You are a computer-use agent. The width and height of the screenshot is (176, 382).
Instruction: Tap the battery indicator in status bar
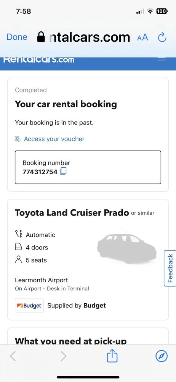tap(162, 11)
